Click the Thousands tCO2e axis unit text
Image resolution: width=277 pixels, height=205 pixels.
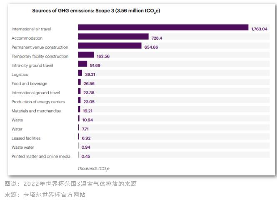[x=93, y=169]
